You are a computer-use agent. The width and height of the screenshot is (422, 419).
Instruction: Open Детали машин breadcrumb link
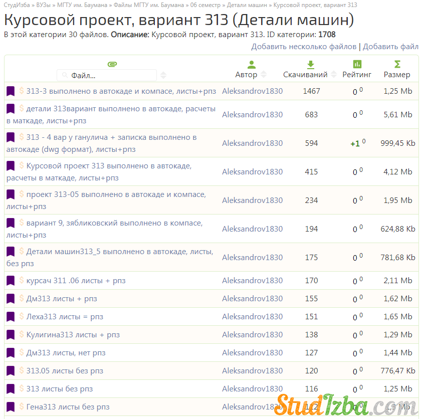[247, 5]
